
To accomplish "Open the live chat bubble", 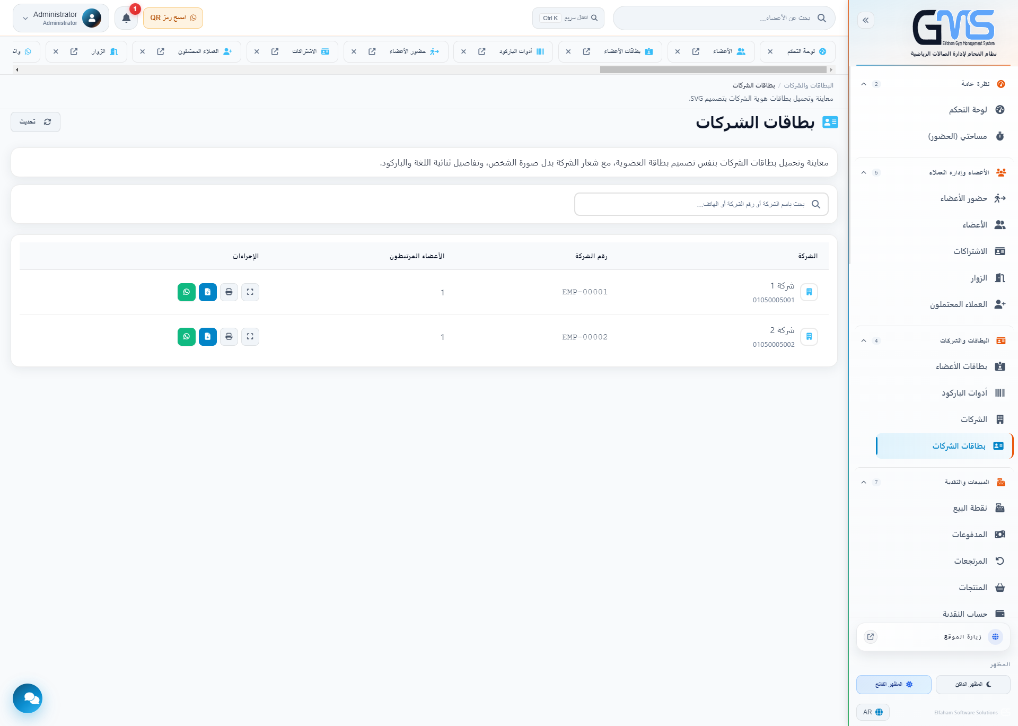I will (x=28, y=698).
